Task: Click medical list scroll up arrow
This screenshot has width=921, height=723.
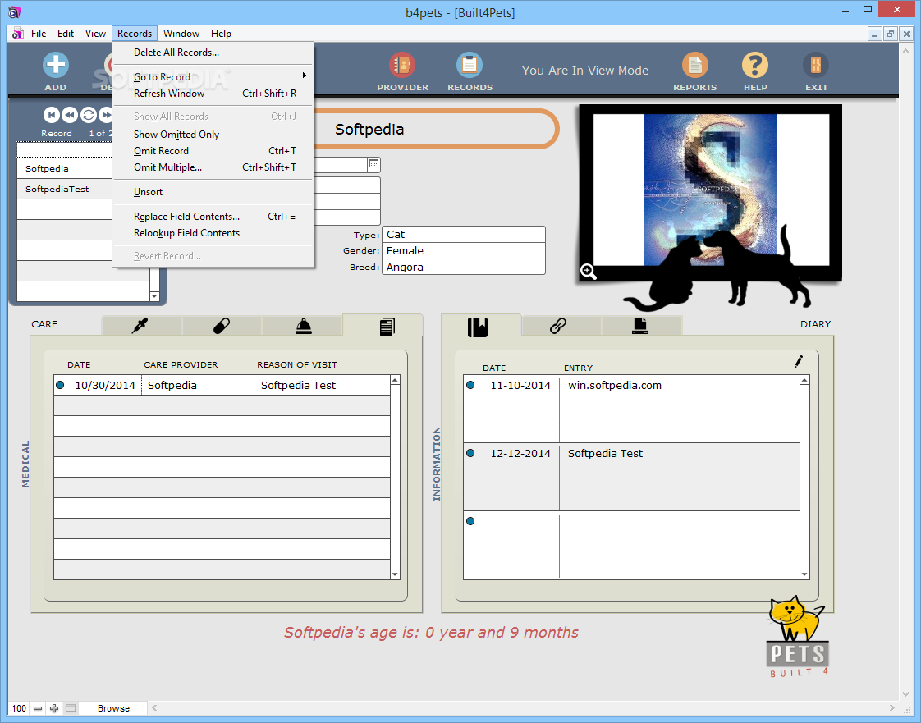Action: 395,381
